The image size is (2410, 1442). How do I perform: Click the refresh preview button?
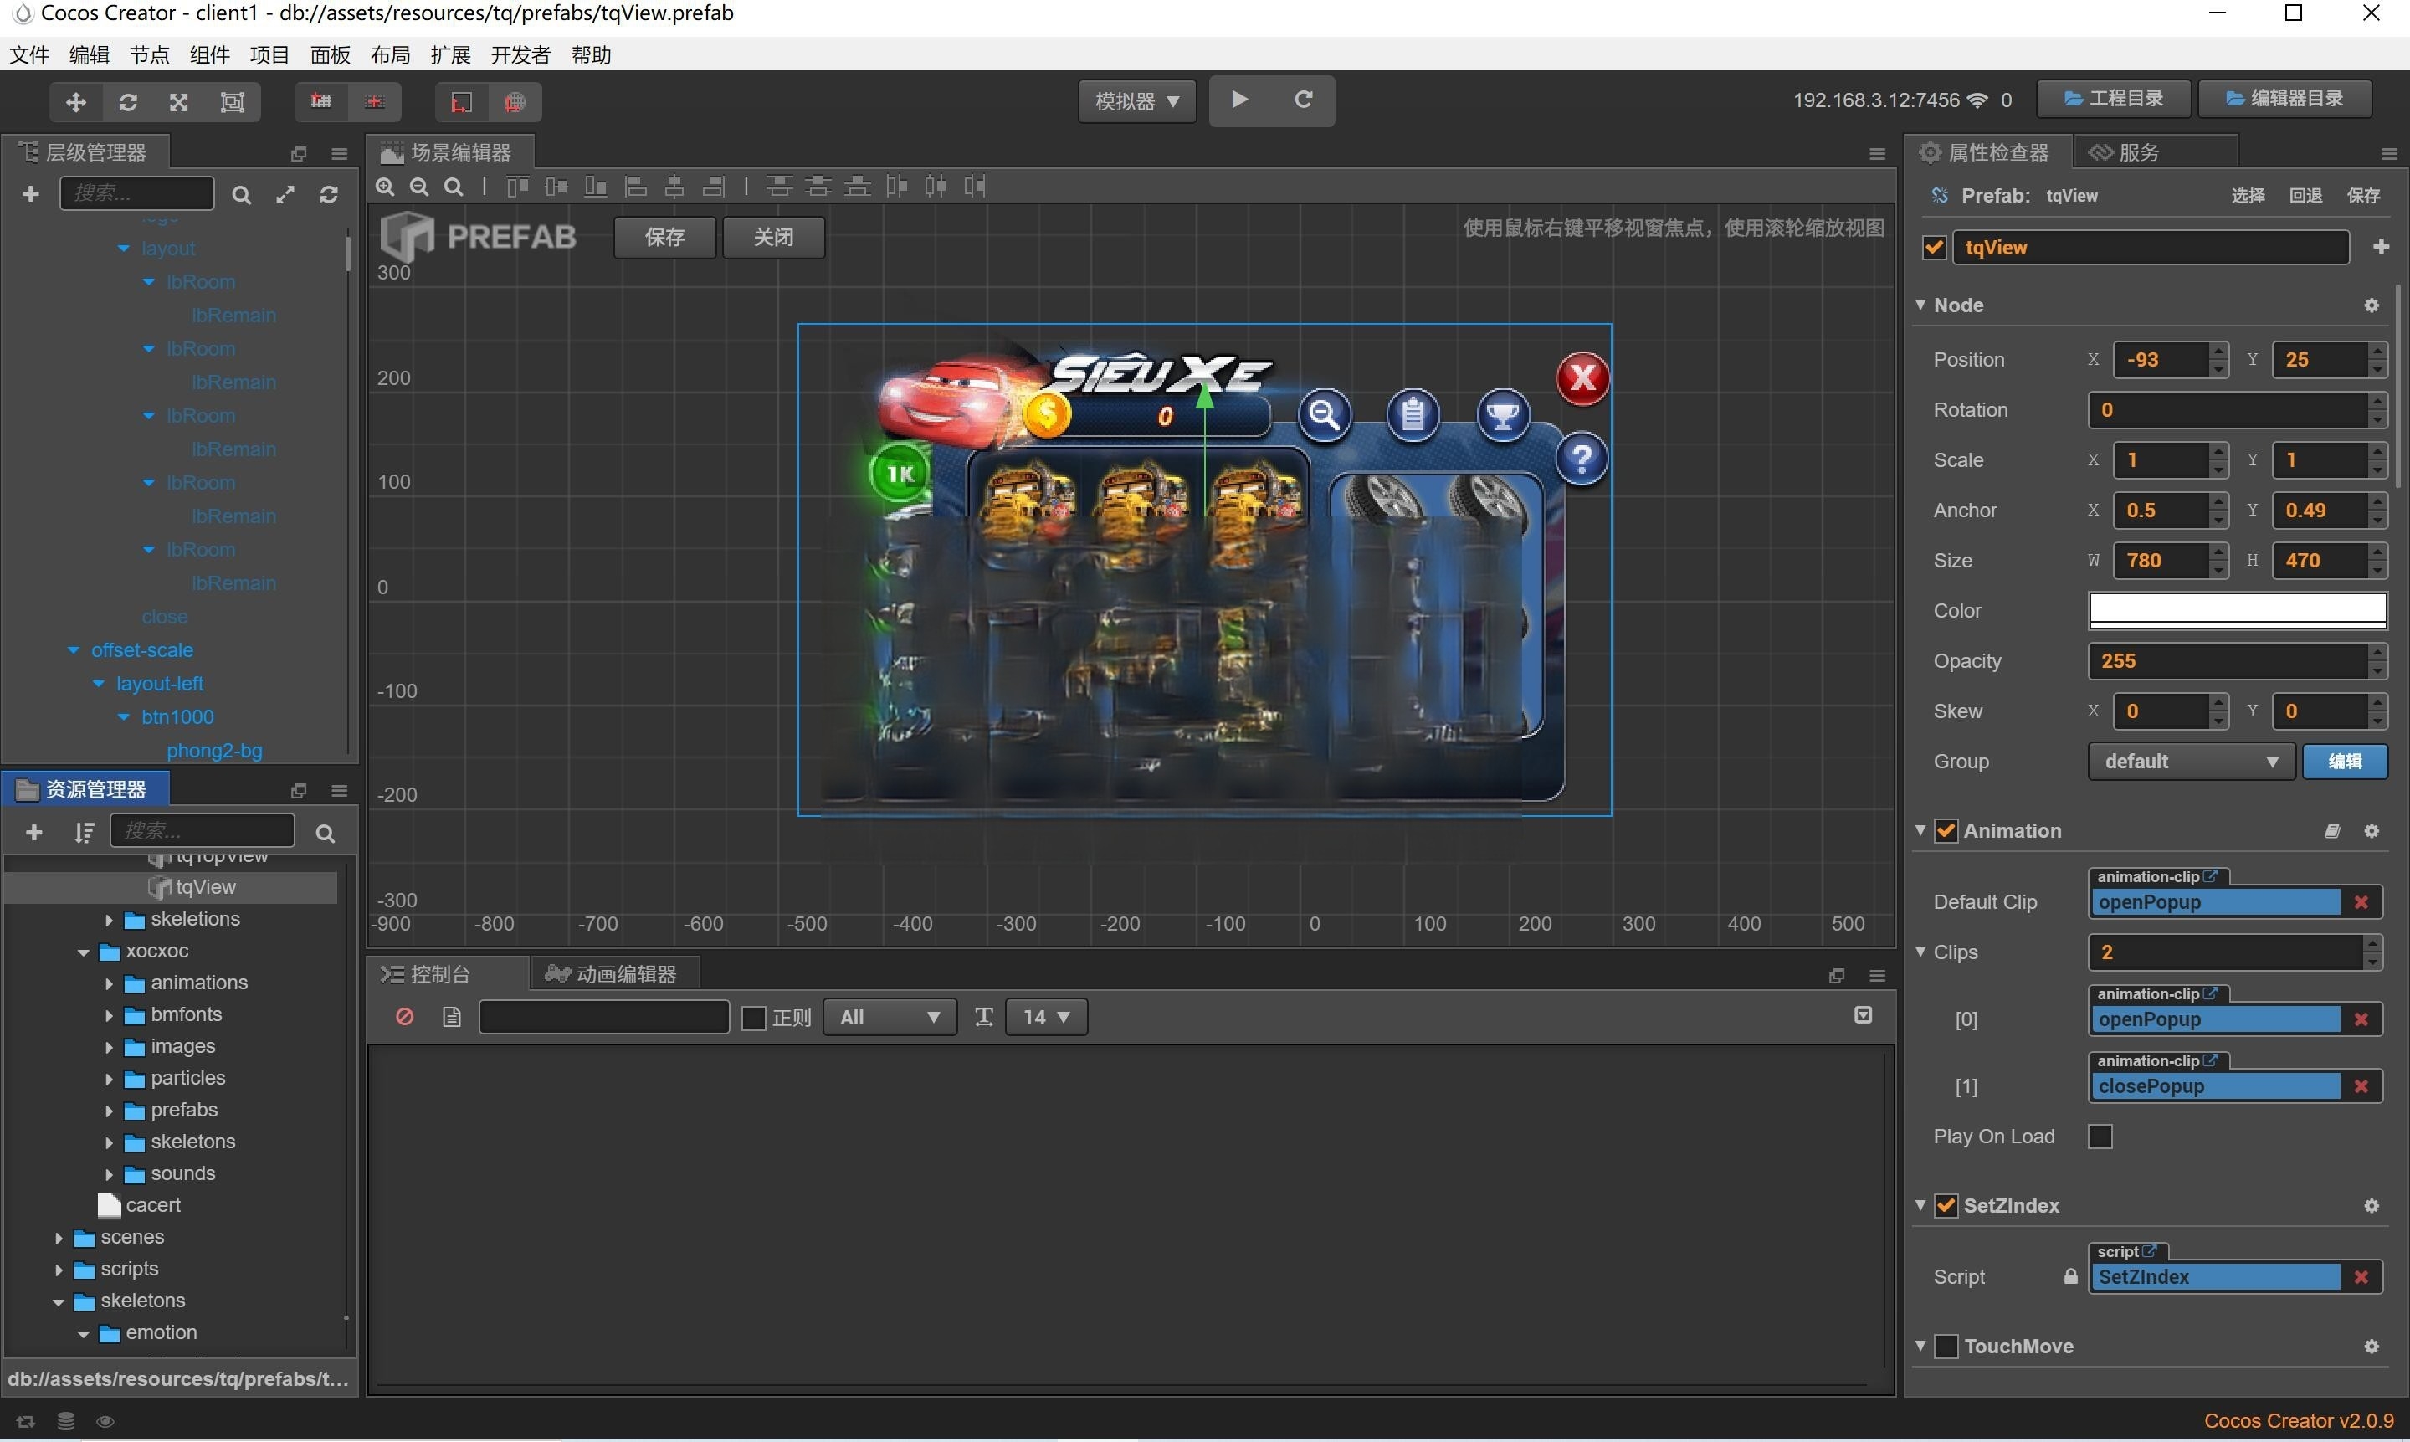point(1304,99)
